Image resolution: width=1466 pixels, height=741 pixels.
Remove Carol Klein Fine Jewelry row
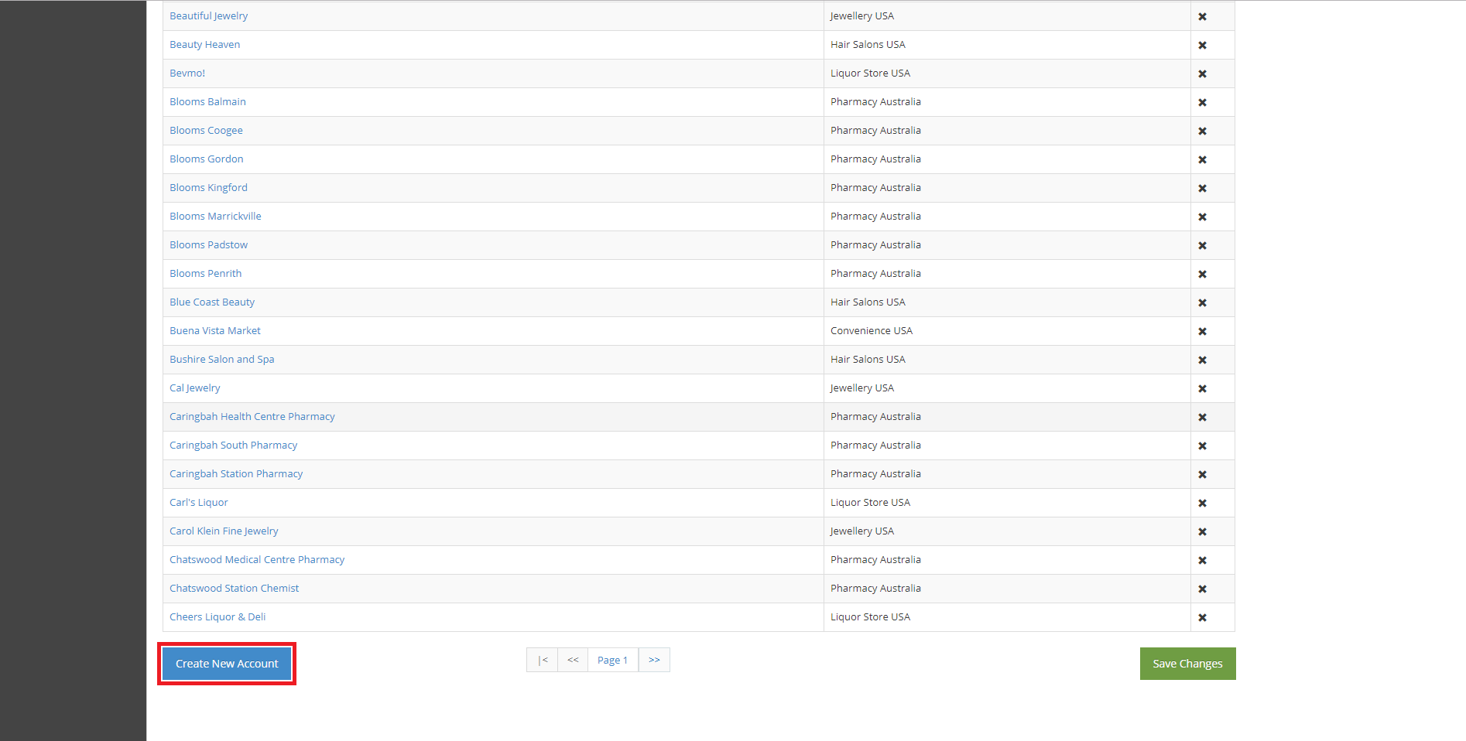(x=1202, y=531)
